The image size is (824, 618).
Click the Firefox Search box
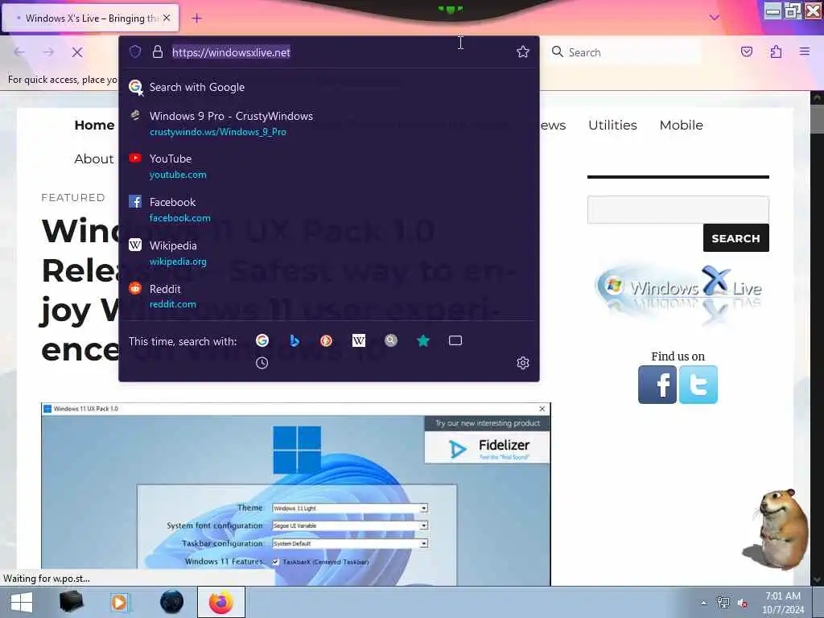tap(624, 52)
